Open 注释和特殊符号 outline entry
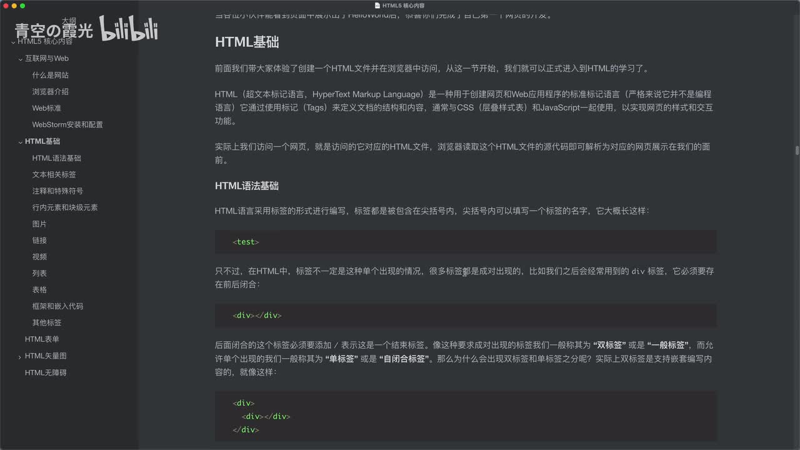The width and height of the screenshot is (800, 450). (57, 191)
